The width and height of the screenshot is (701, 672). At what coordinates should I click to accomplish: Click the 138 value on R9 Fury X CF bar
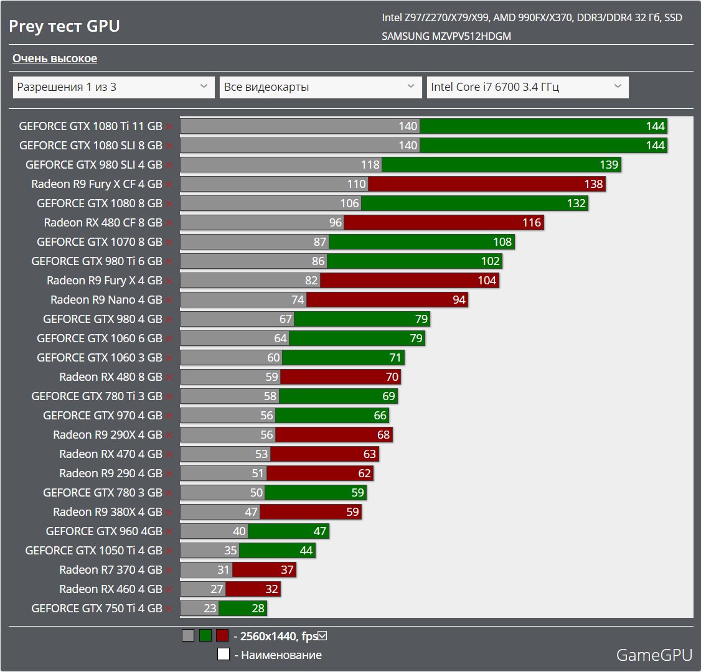[x=594, y=184]
